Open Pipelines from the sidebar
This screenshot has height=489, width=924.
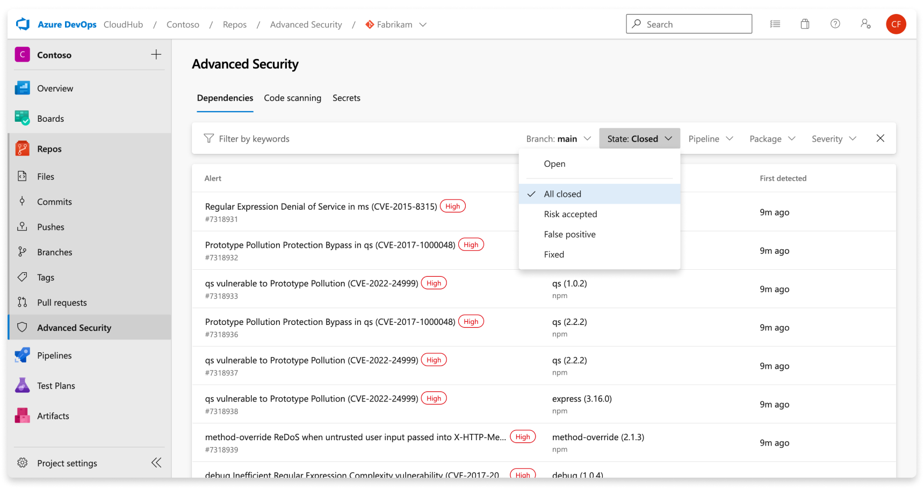click(x=54, y=355)
